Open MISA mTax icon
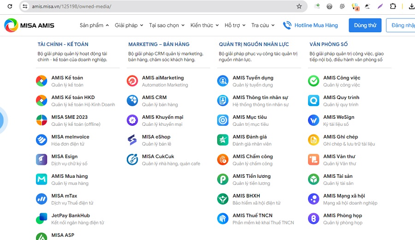The height and width of the screenshot is (240, 415). tap(41, 199)
